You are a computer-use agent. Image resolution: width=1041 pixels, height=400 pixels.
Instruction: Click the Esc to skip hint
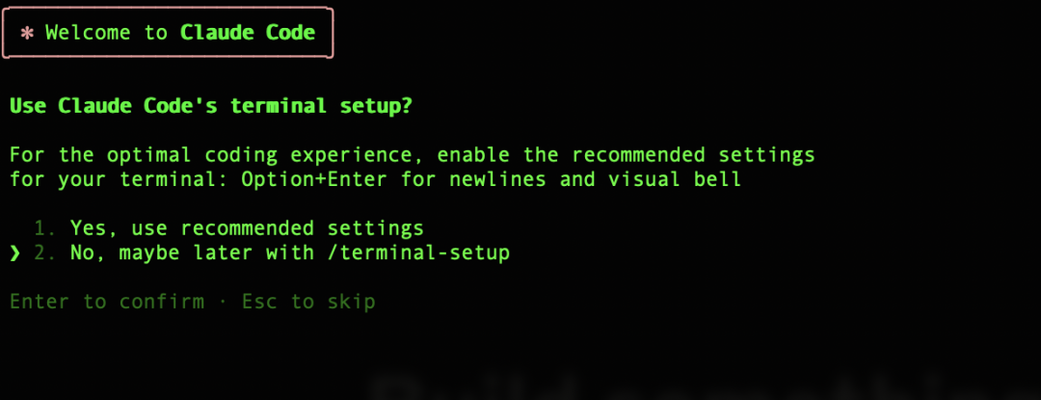(308, 303)
